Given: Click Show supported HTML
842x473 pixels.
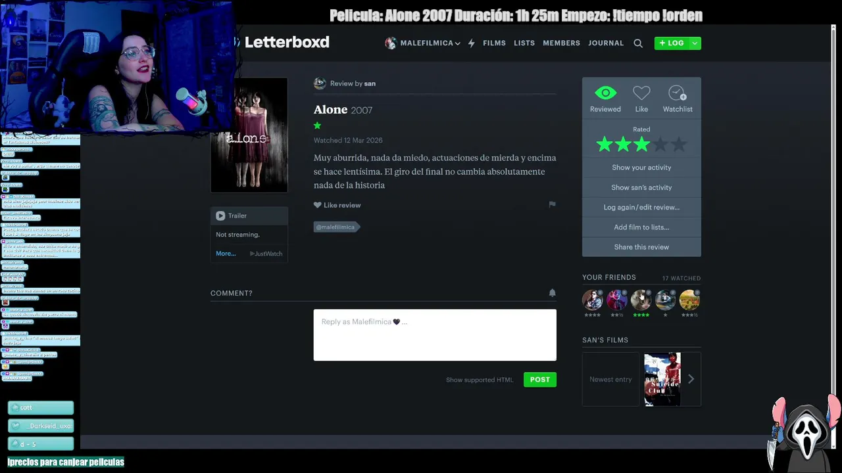Looking at the screenshot, I should 480,380.
